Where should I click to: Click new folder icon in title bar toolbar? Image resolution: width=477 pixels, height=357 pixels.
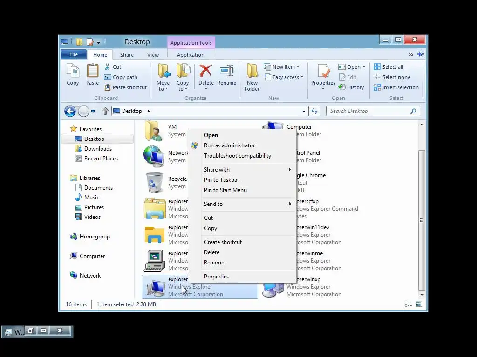[x=79, y=41]
